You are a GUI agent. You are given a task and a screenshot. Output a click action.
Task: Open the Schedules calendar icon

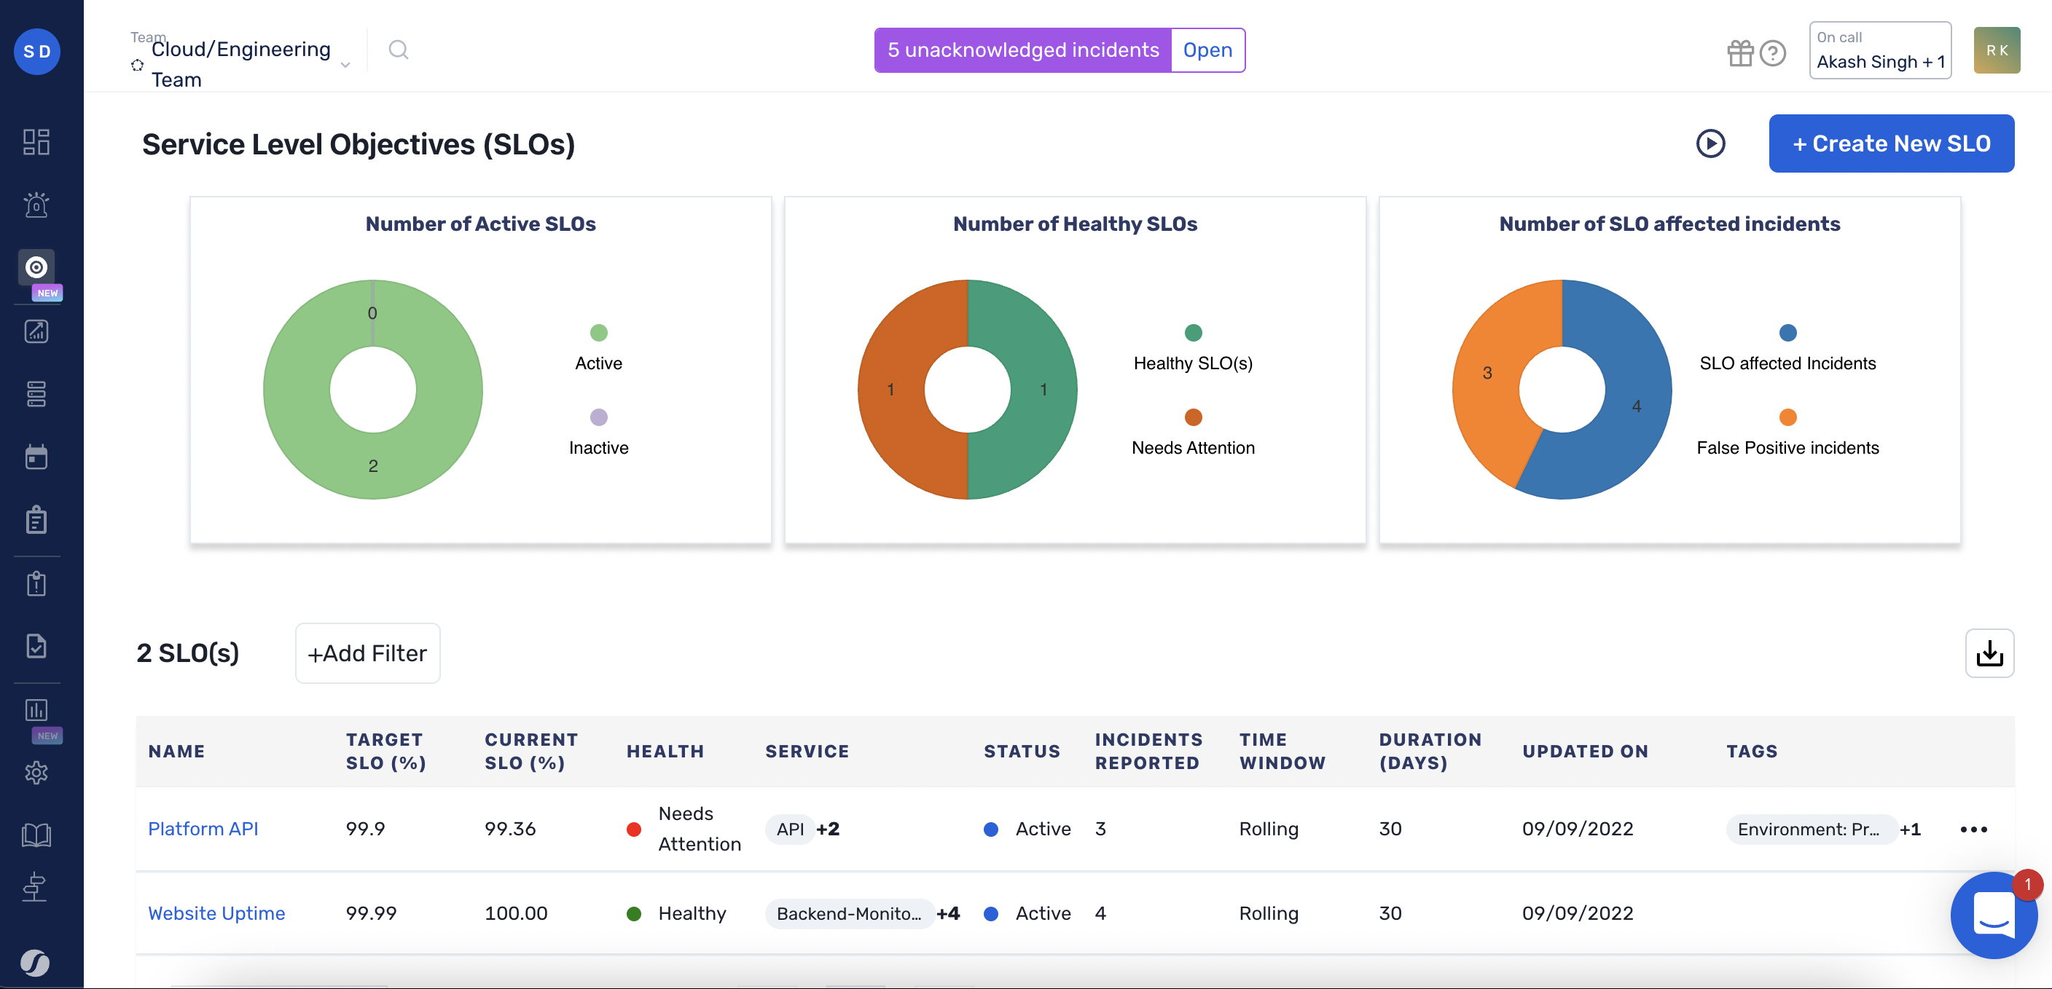[x=36, y=457]
